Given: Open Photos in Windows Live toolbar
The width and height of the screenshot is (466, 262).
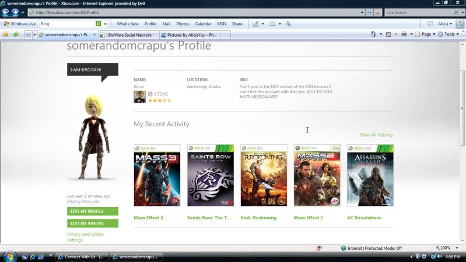Looking at the screenshot, I should [x=183, y=24].
